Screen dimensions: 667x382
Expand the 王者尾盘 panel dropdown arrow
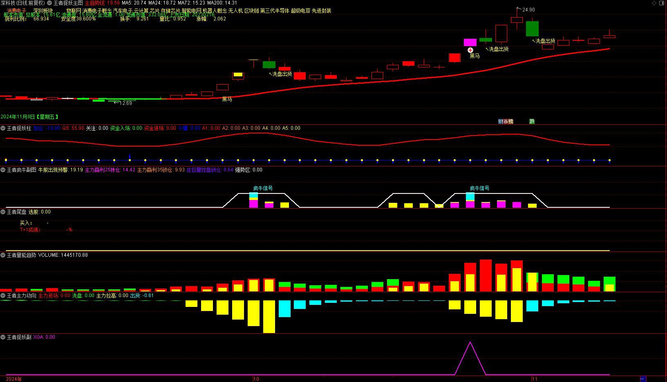coord(3,212)
